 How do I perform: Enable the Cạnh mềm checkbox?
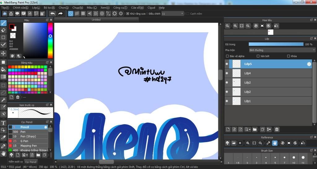pyautogui.click(x=188, y=14)
